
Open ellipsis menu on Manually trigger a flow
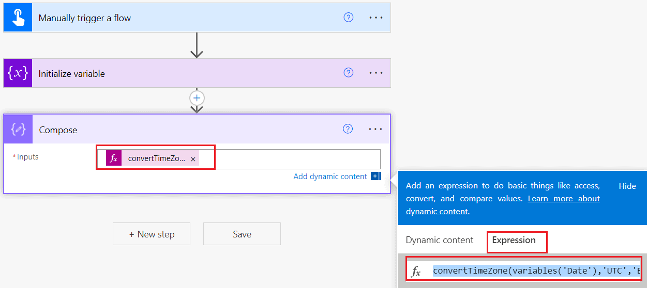pos(376,18)
